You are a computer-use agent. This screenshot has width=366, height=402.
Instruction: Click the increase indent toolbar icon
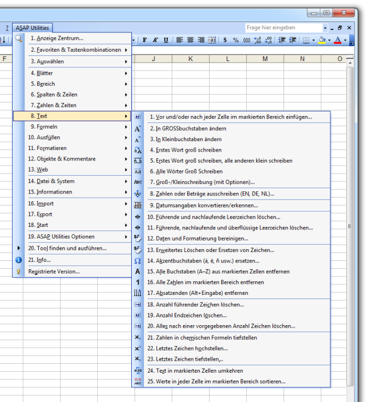293,40
